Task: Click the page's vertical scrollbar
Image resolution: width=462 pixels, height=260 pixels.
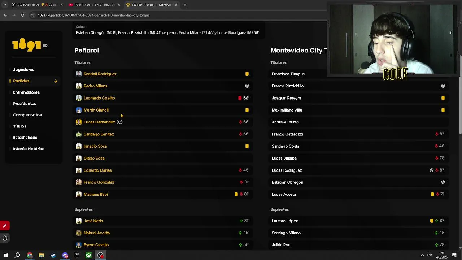Action: (x=460, y=94)
